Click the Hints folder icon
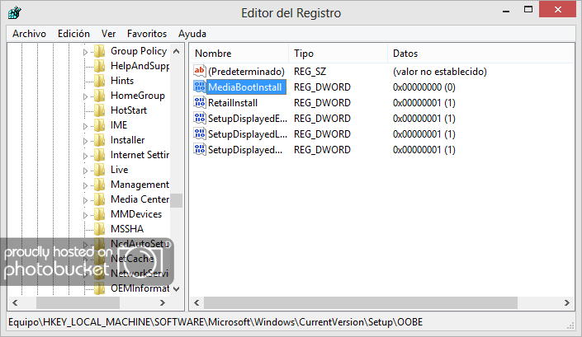The height and width of the screenshot is (337, 582). click(99, 81)
